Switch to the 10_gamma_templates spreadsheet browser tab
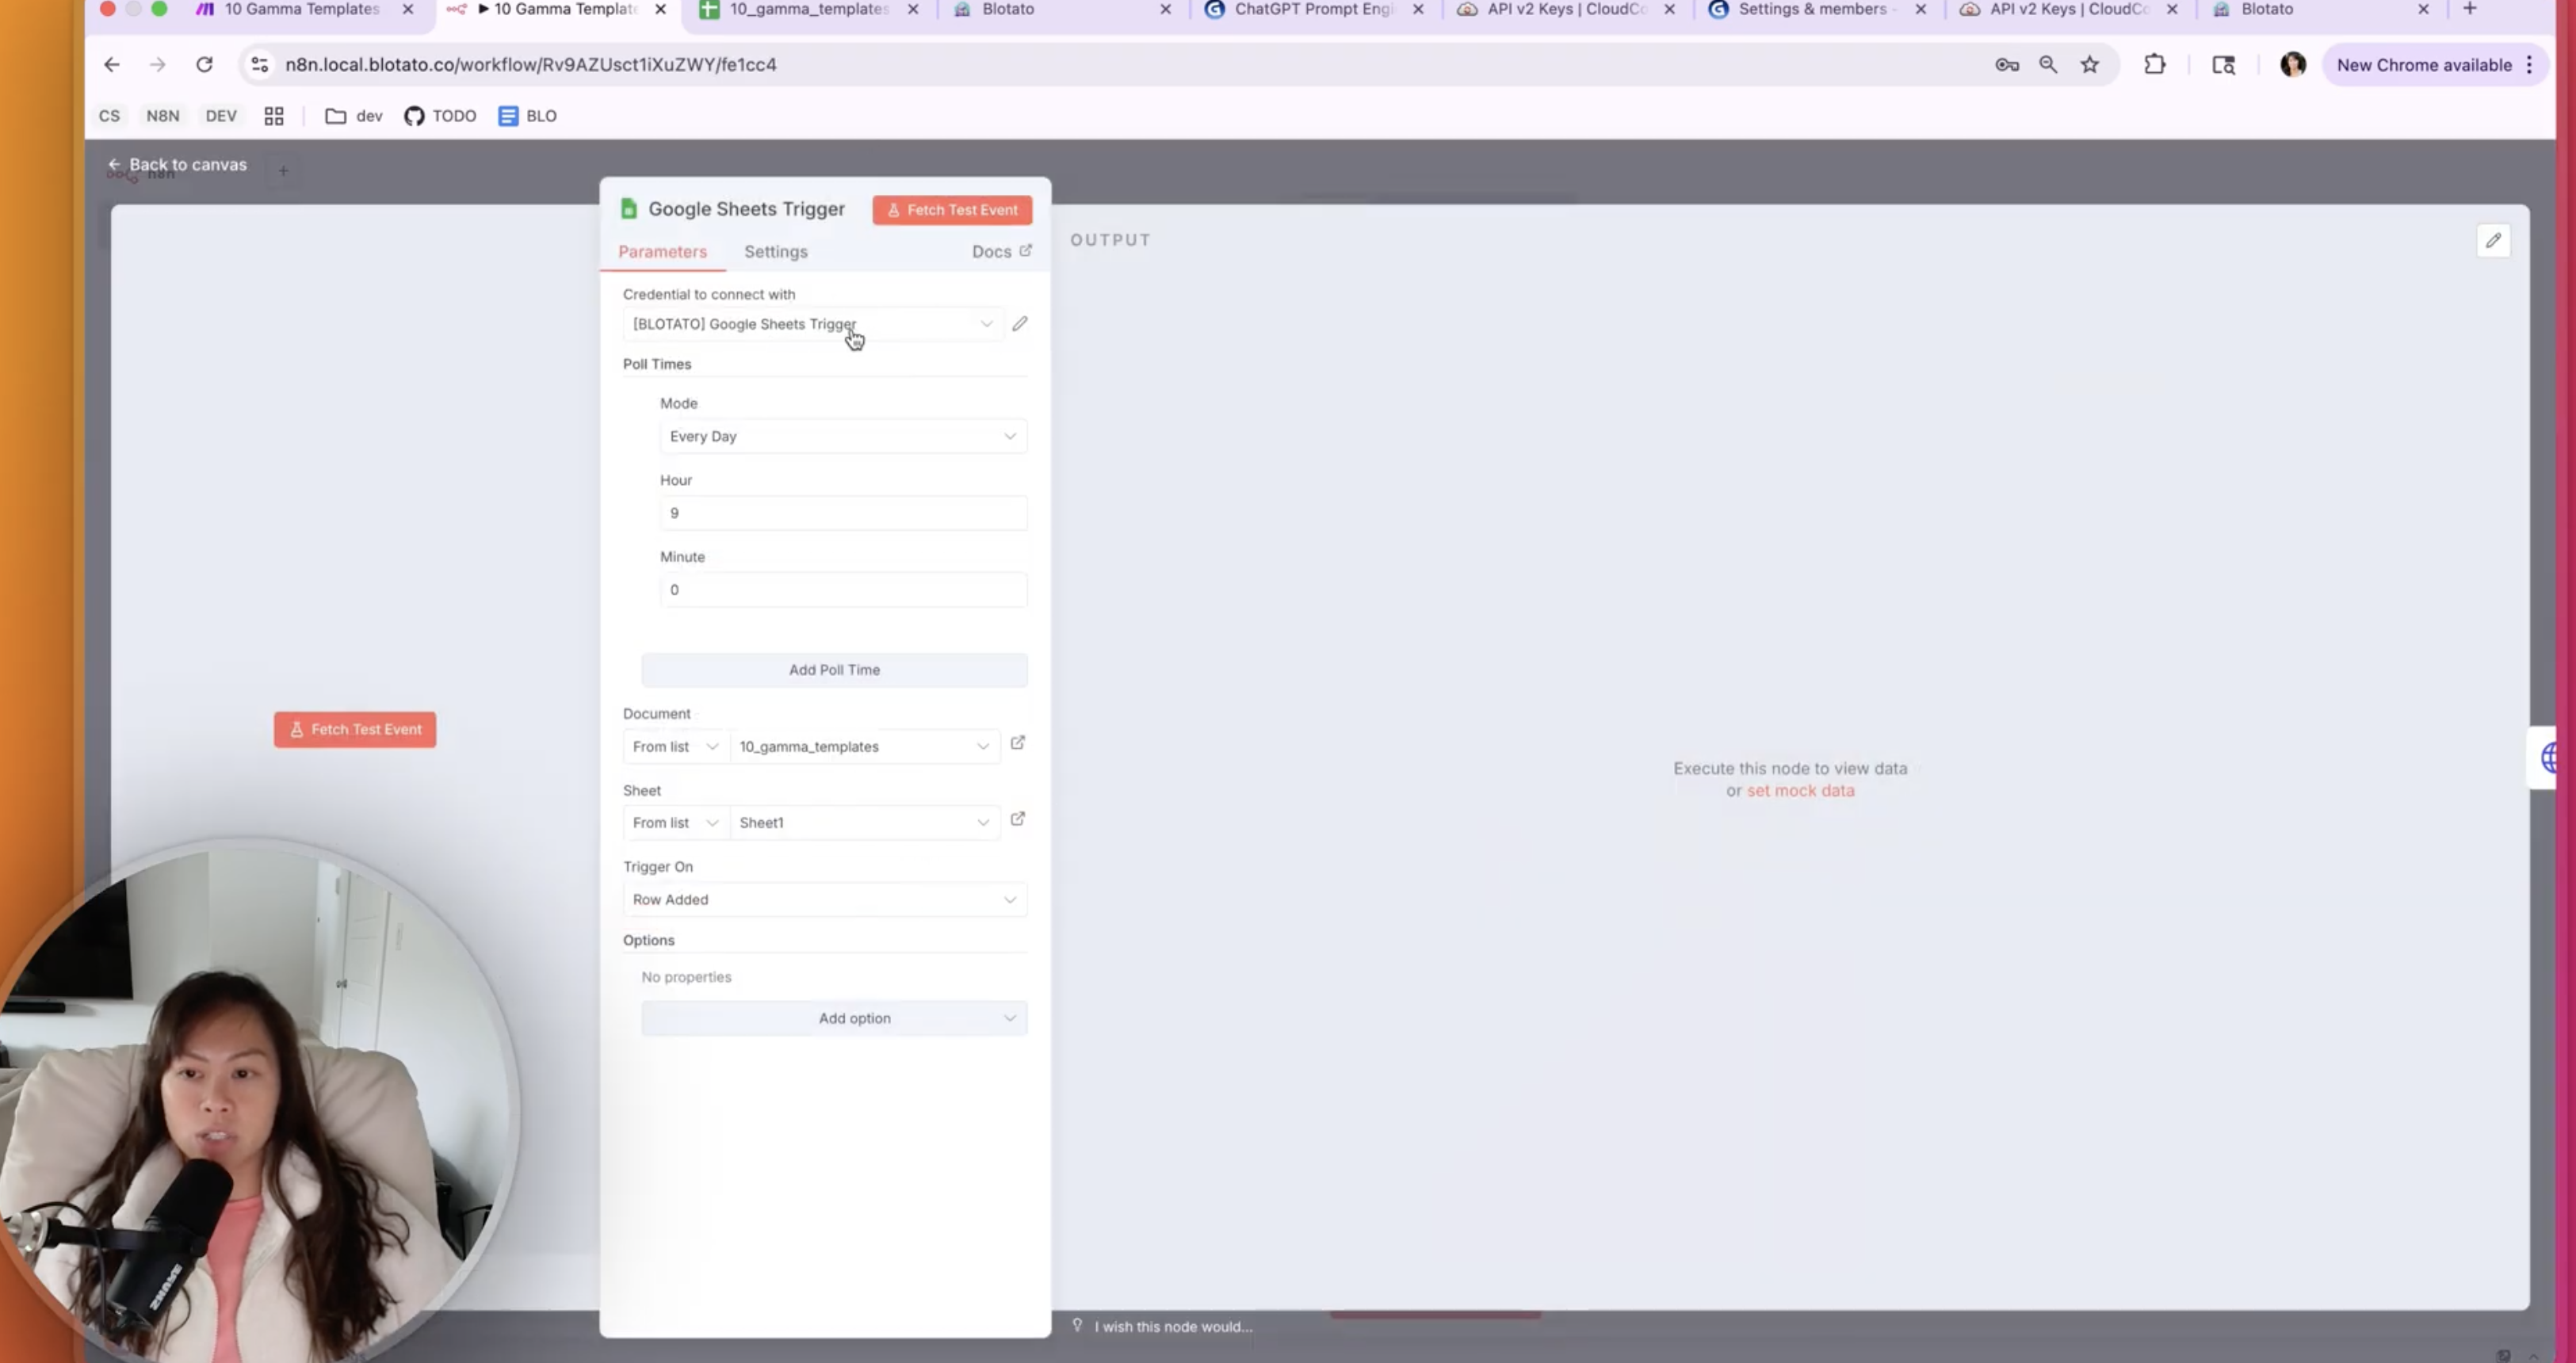Screen dimensions: 2576x1363 click(x=808, y=10)
